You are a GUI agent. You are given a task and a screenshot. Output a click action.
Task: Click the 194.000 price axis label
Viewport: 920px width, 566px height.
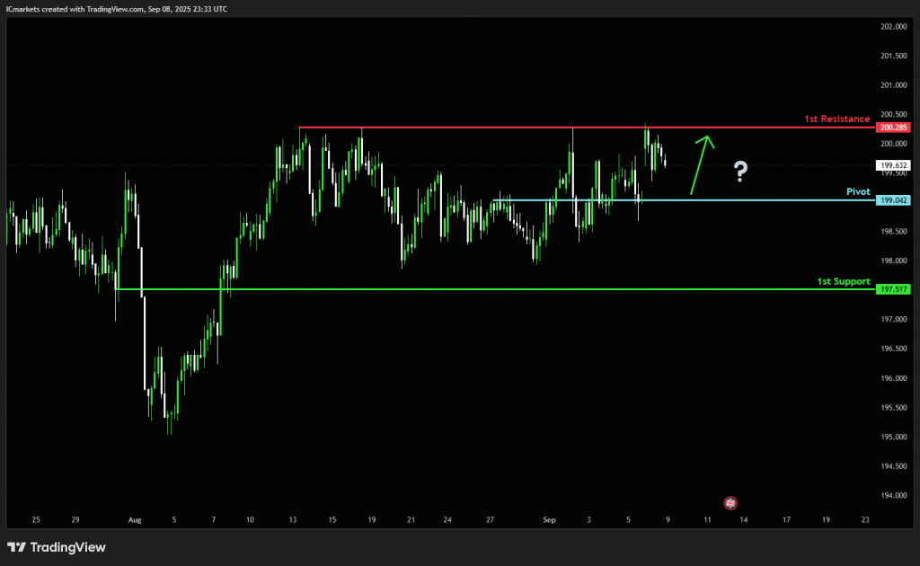coord(894,496)
